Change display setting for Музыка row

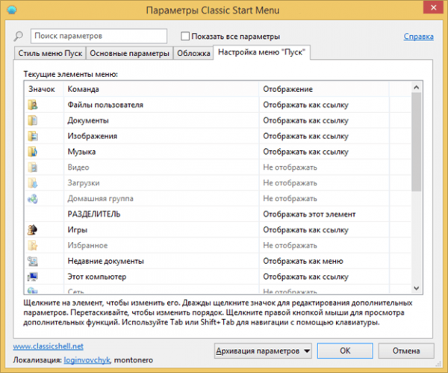(305, 152)
